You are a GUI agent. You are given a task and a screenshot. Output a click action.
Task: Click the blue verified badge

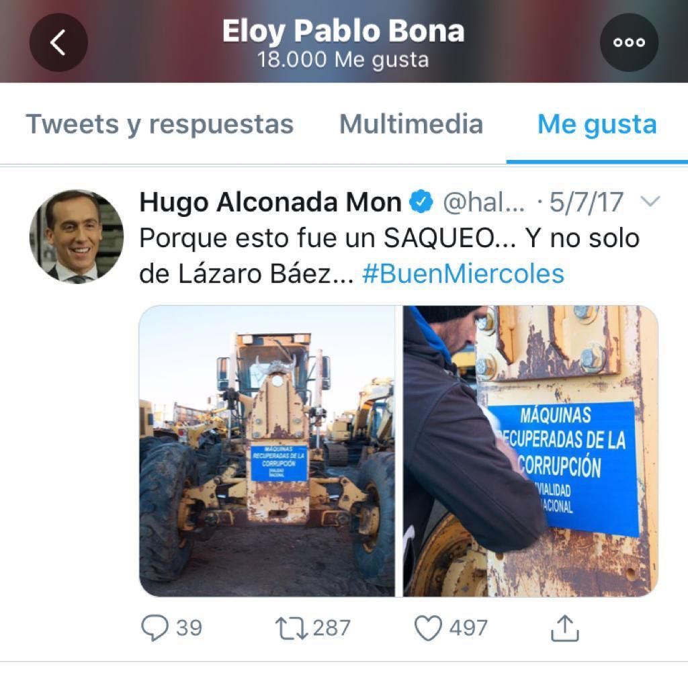(421, 201)
